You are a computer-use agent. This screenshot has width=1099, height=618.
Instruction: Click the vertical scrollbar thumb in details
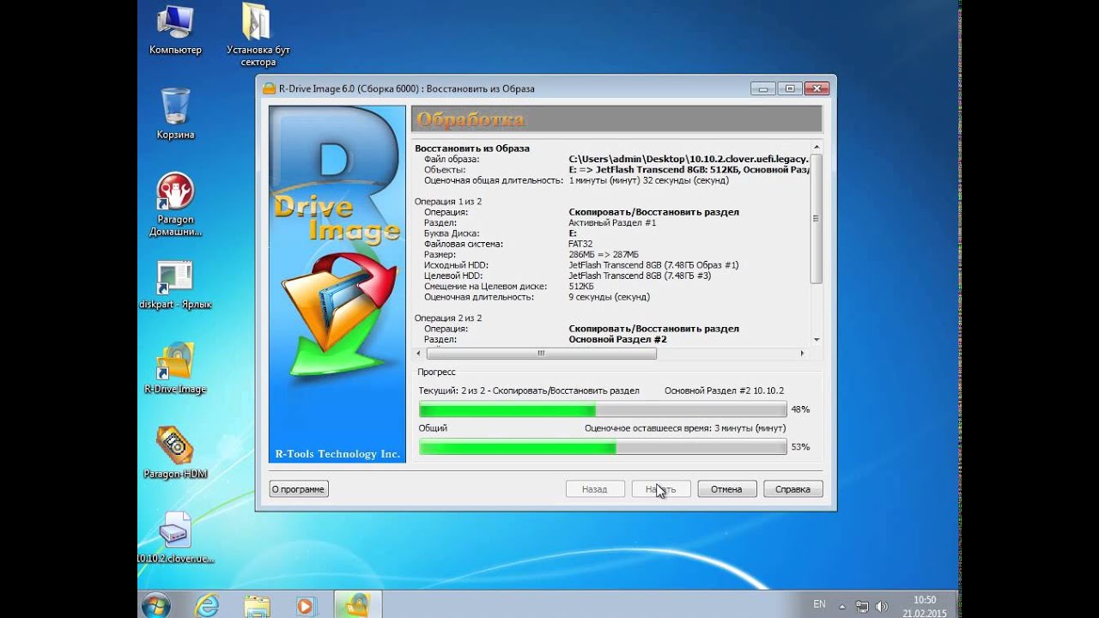coord(817,219)
